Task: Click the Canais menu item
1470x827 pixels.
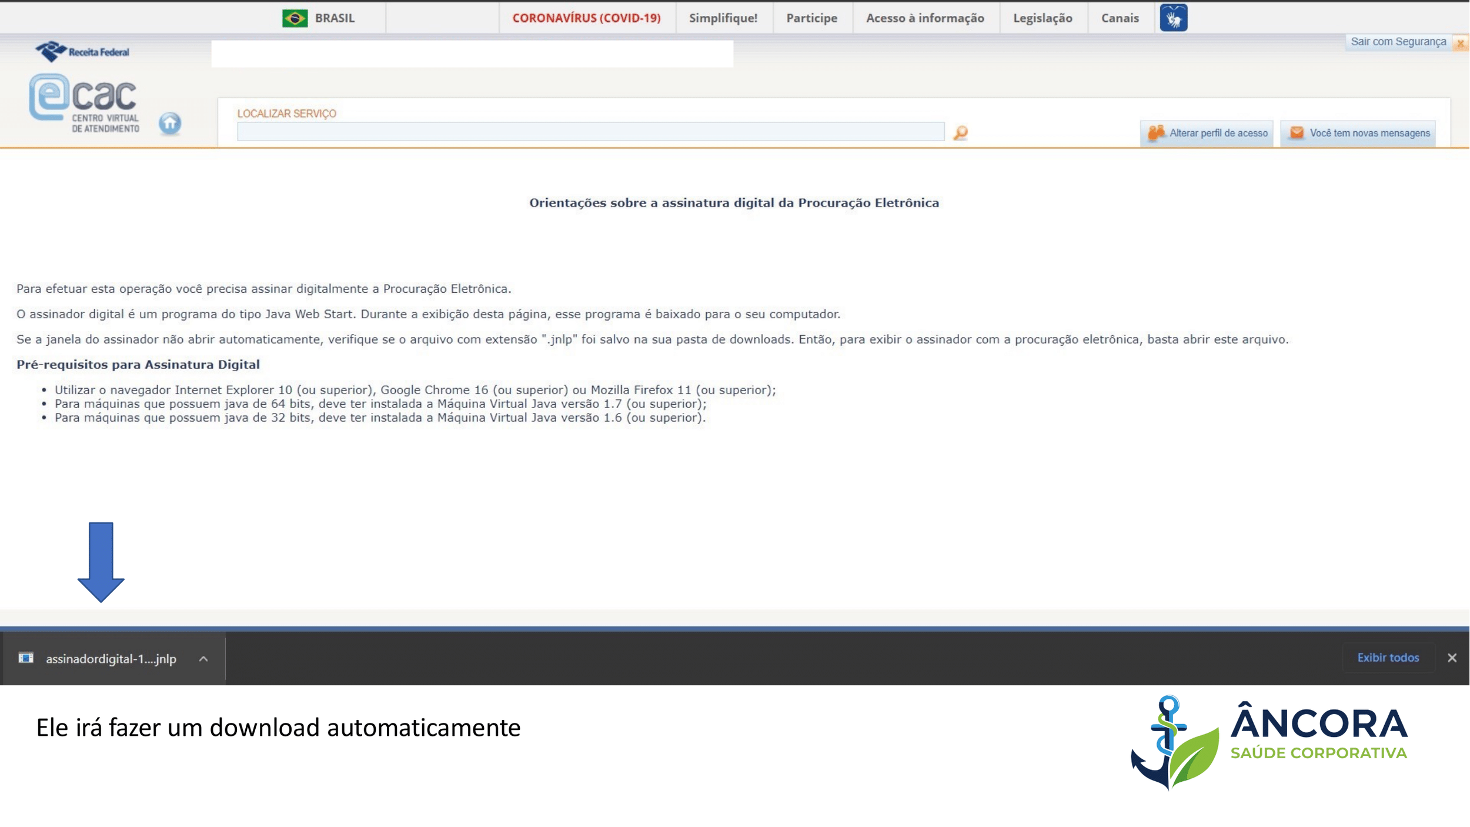Action: (x=1120, y=18)
